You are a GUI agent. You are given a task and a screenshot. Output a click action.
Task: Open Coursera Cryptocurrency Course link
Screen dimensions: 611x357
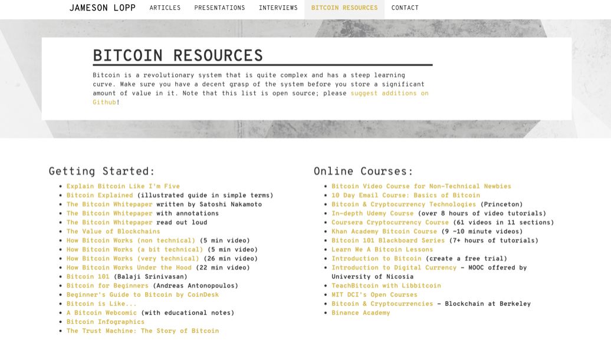tap(390, 222)
